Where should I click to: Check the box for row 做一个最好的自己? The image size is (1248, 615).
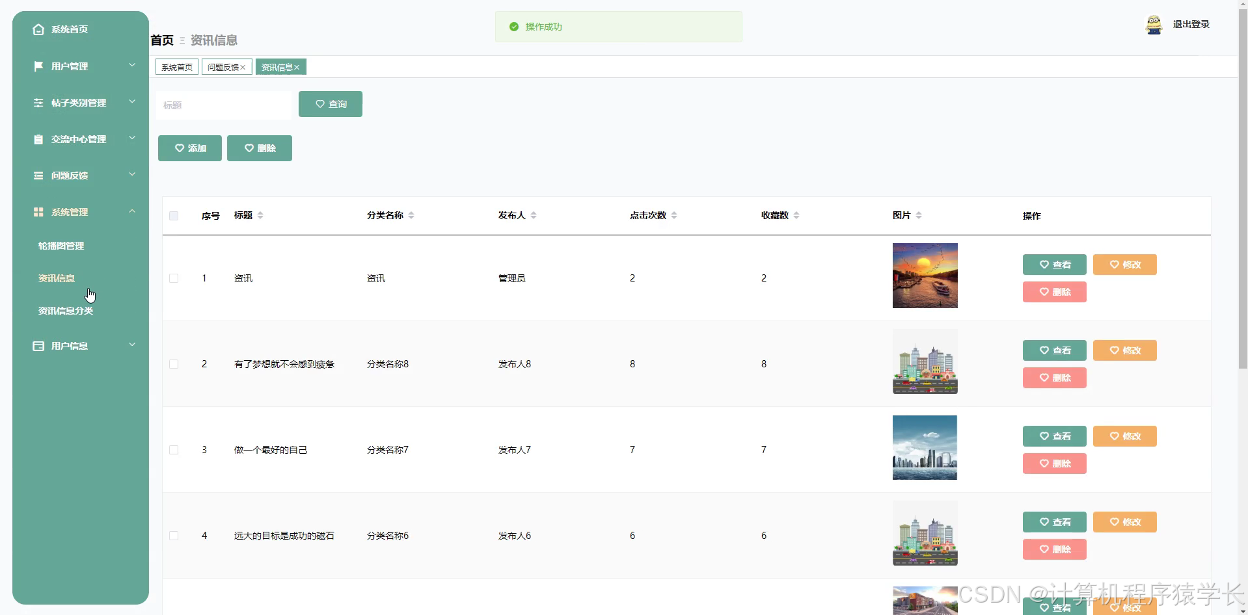click(x=174, y=450)
